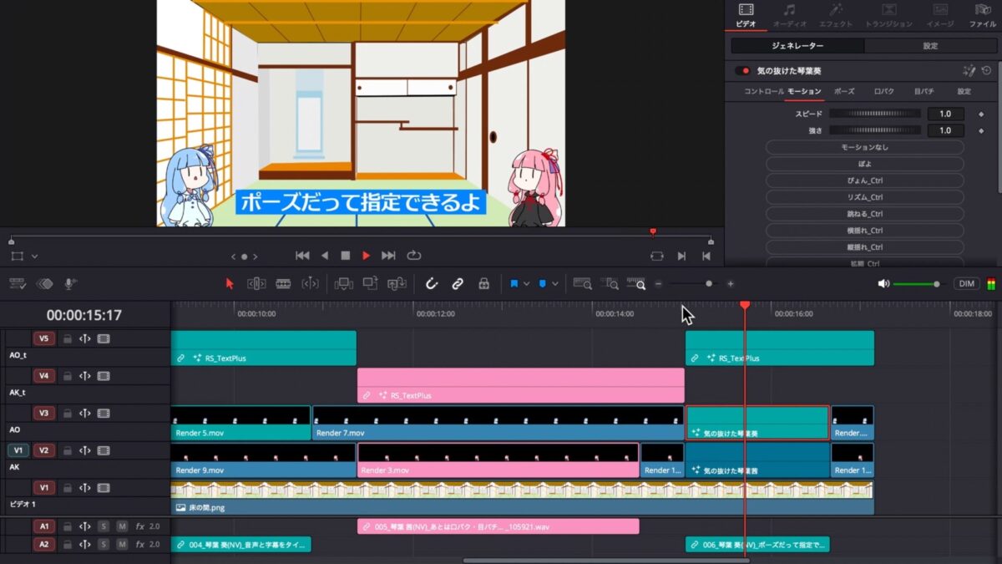This screenshot has width=1002, height=564.
Task: Toggle linked selection chain icon
Action: (x=458, y=284)
